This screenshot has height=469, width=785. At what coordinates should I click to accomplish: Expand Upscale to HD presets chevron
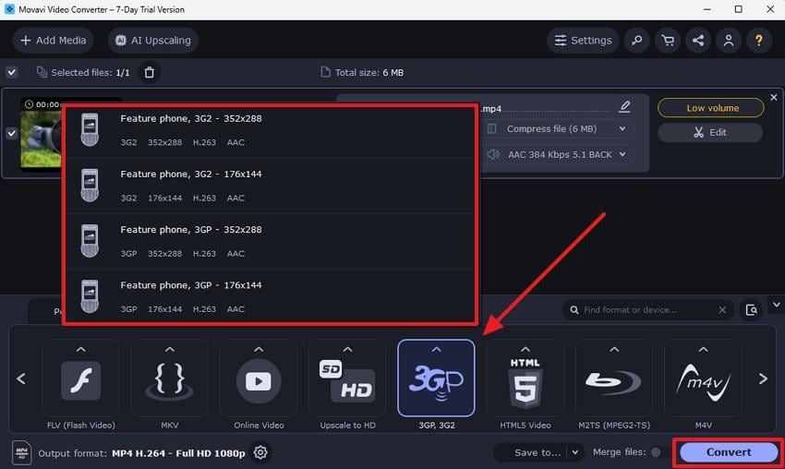point(347,349)
